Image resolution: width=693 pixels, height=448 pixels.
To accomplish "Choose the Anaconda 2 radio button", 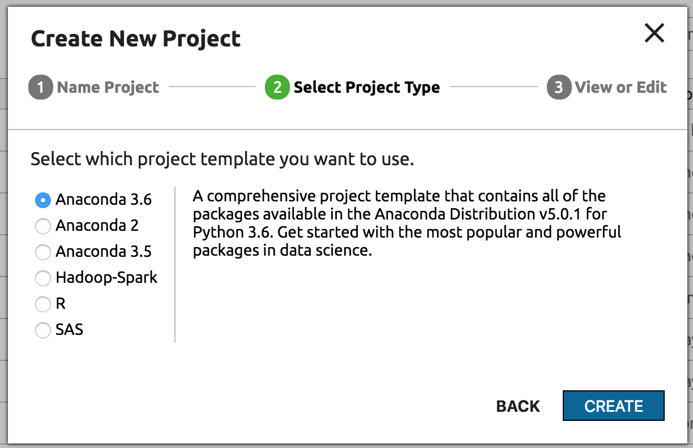I will pyautogui.click(x=43, y=226).
